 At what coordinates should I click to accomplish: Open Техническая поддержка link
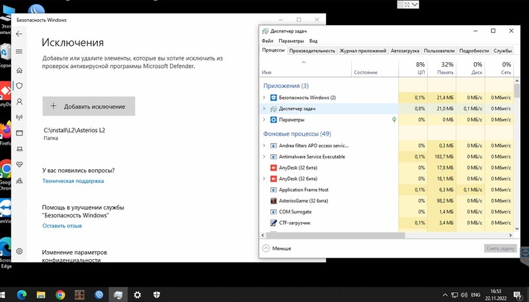[73, 180]
